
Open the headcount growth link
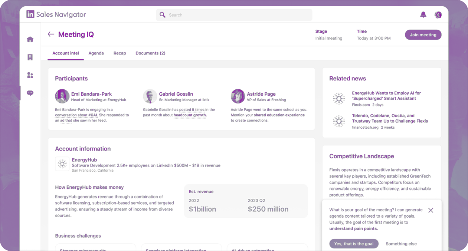(190, 115)
